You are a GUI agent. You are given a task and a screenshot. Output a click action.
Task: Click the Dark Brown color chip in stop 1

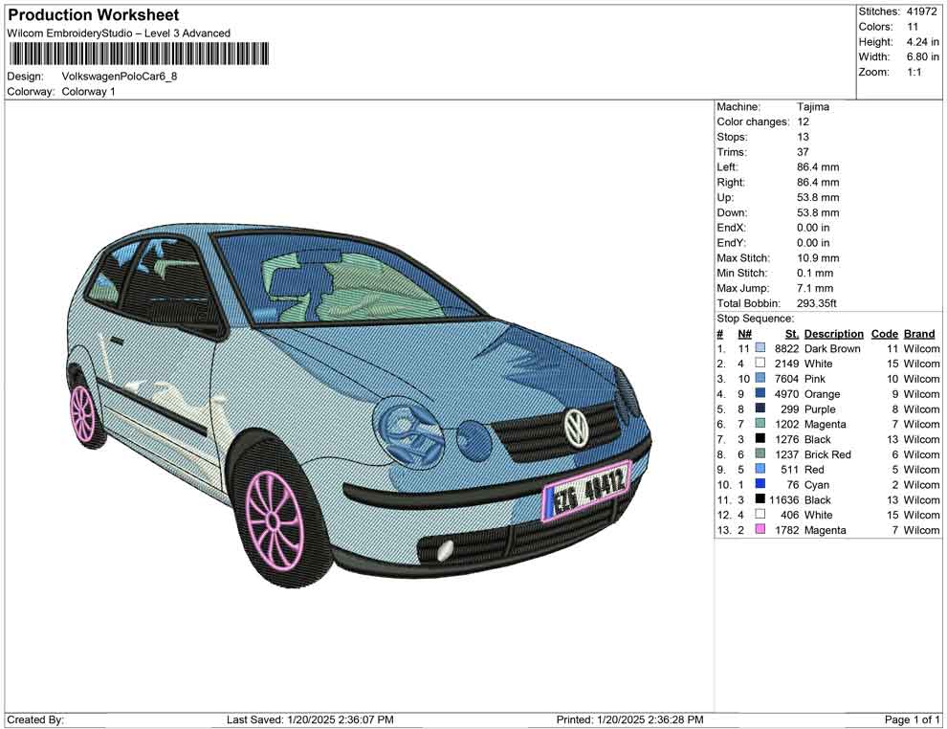[759, 348]
